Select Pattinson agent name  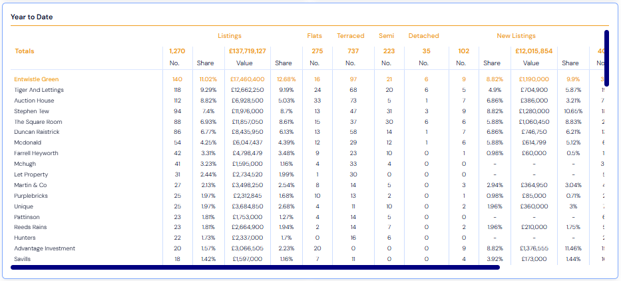27,217
